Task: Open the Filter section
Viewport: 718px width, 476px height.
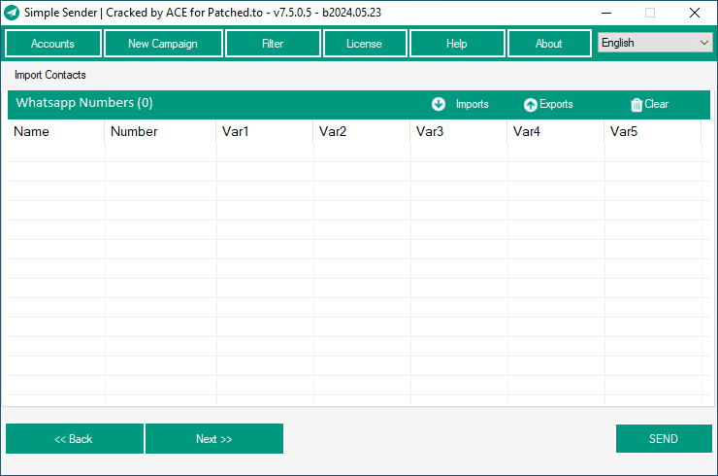Action: (273, 44)
